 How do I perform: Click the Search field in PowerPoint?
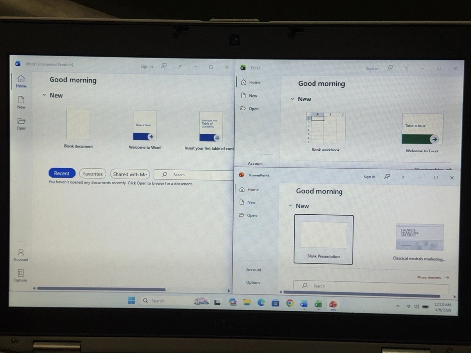point(371,286)
